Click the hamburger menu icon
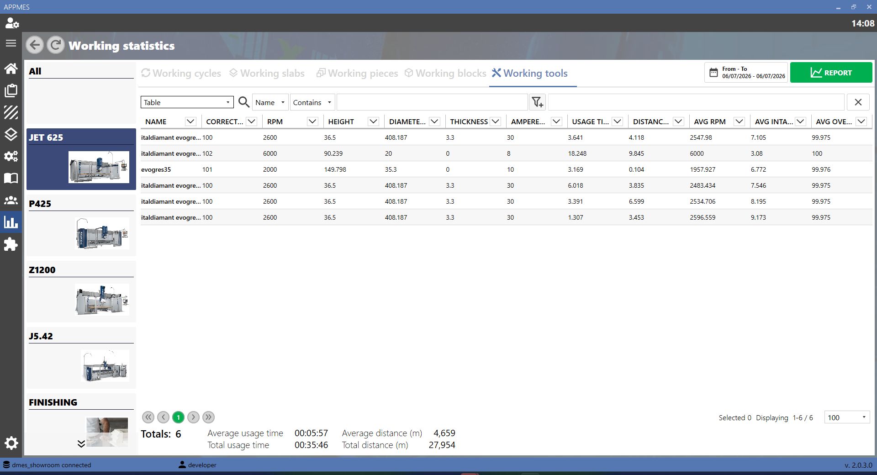The height and width of the screenshot is (475, 877). click(x=11, y=43)
